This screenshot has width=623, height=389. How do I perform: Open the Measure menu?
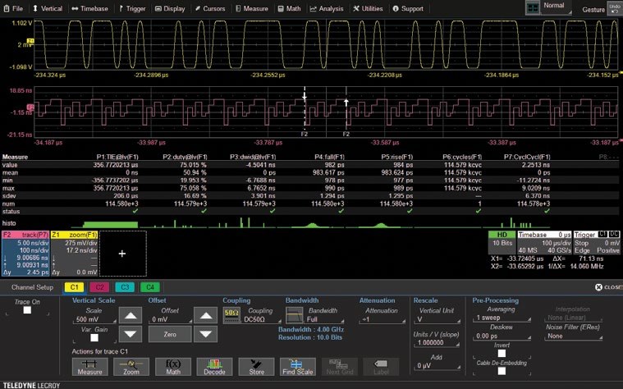tap(251, 8)
